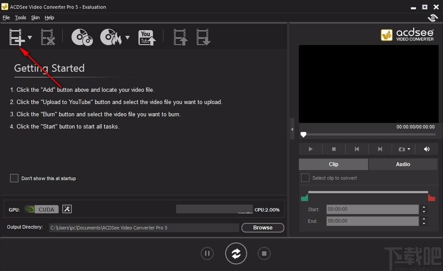The width and height of the screenshot is (443, 271).
Task: Click the Remove video file icon
Action: tap(48, 37)
